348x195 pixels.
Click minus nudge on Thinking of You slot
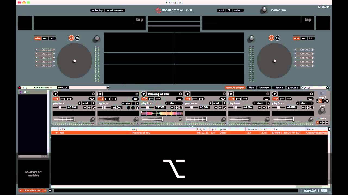point(172,108)
